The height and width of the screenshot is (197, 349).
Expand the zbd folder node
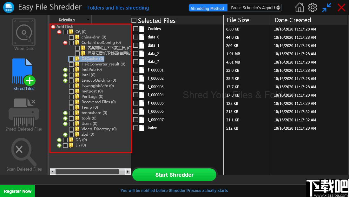[x=65, y=135]
